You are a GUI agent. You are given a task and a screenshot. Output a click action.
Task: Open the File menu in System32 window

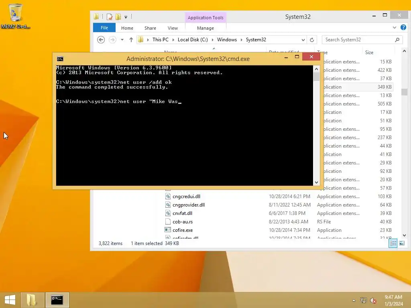[x=104, y=28]
